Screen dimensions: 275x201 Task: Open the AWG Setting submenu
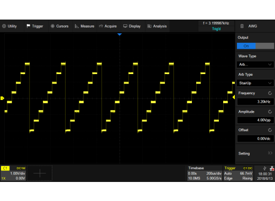click(255, 153)
